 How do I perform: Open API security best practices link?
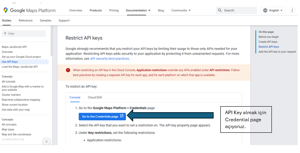click(x=109, y=59)
